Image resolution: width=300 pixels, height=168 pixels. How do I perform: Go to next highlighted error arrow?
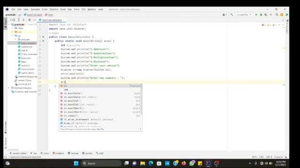(283, 25)
